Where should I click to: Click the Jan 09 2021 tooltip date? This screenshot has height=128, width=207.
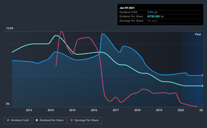127,8
